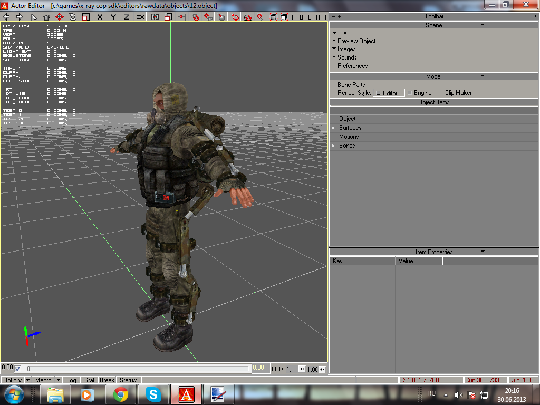
Task: Constrain to the Z axis
Action: click(127, 17)
